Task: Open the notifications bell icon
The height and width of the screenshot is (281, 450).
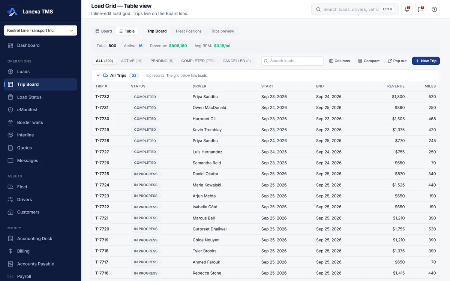Action: click(407, 9)
